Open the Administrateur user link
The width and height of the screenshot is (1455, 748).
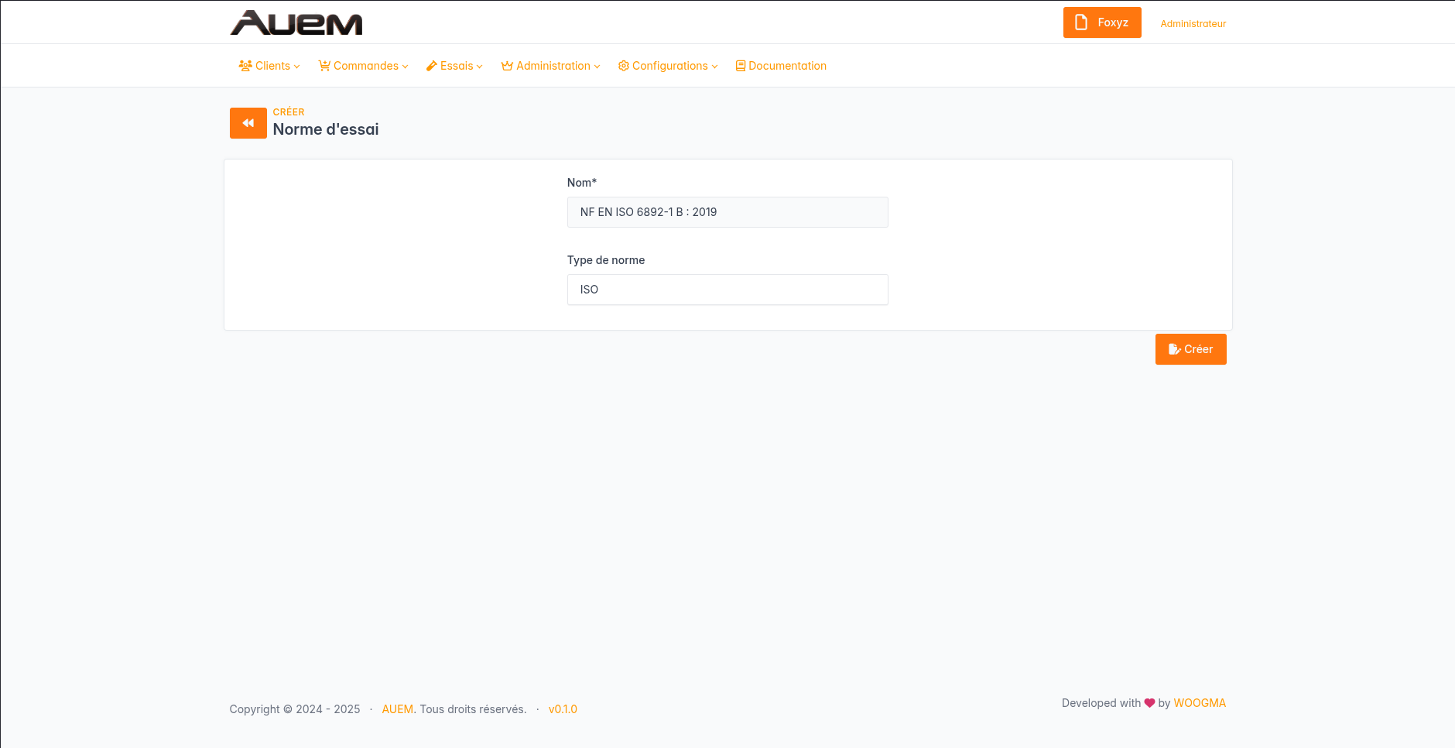(1193, 24)
